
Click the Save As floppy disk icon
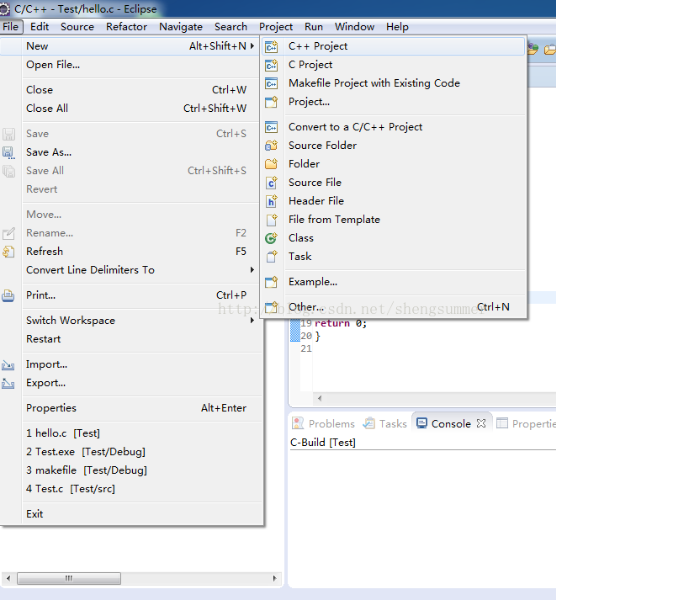[x=8, y=152]
